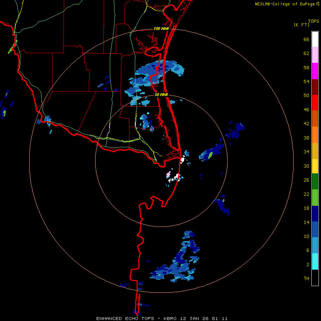This screenshot has width=321, height=321.
Task: Click the legend value 34
Action: click(306, 152)
